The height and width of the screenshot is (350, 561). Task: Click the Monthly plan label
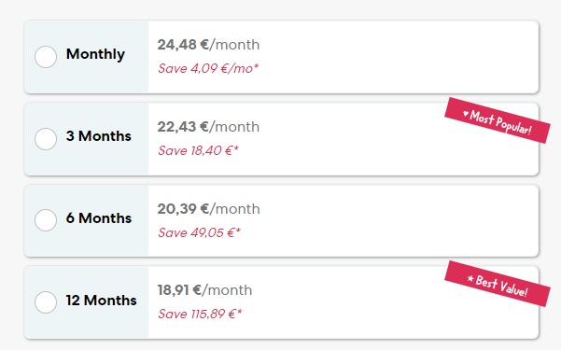(x=95, y=54)
